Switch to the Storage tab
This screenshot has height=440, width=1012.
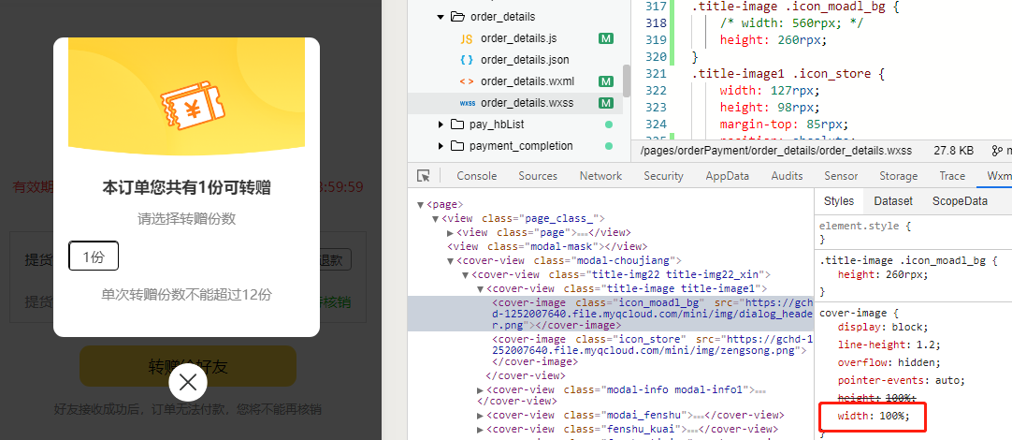click(899, 176)
